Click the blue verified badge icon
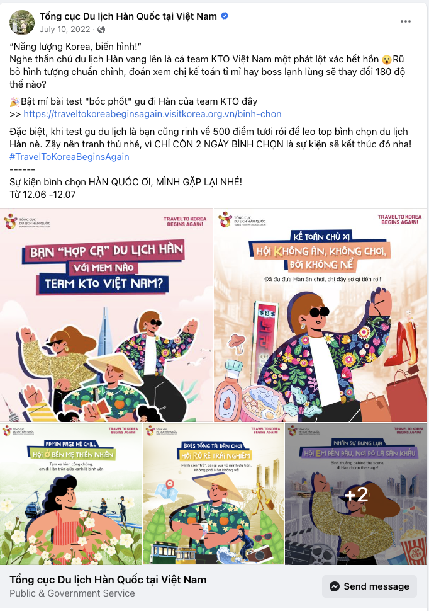 coord(225,16)
